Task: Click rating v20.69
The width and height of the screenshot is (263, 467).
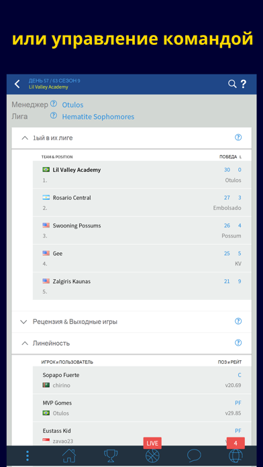Action: tap(233, 385)
